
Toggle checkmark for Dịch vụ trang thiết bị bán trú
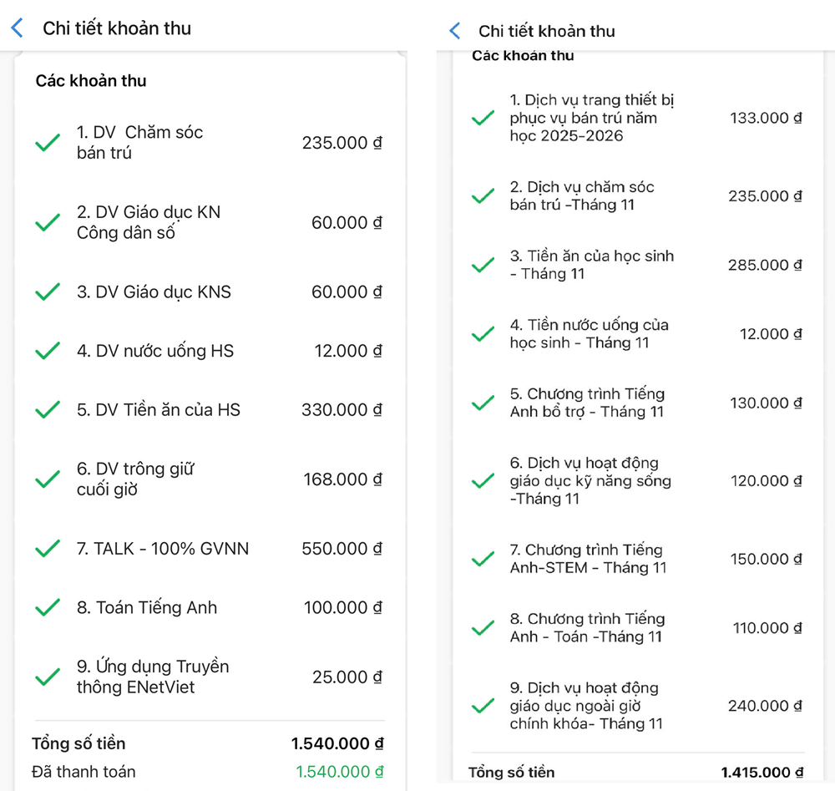[x=483, y=118]
